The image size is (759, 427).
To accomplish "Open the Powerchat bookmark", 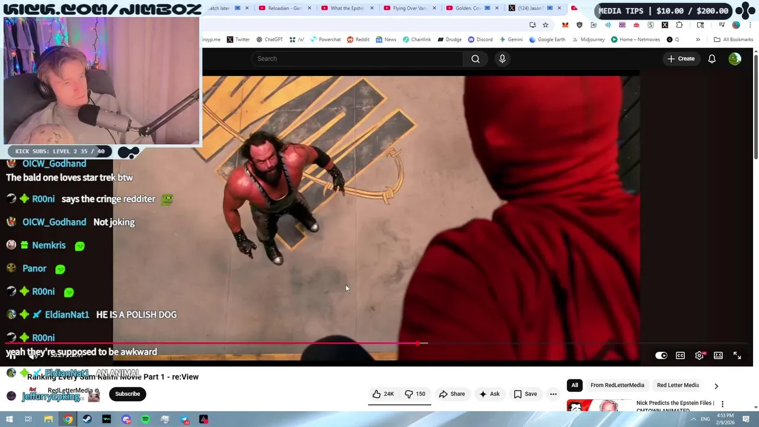I will pos(325,40).
